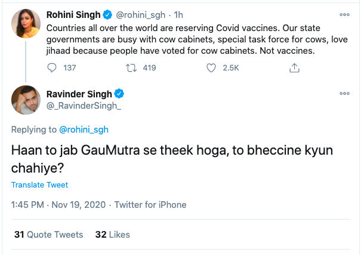Click the Rohini Singh display name

[72, 14]
